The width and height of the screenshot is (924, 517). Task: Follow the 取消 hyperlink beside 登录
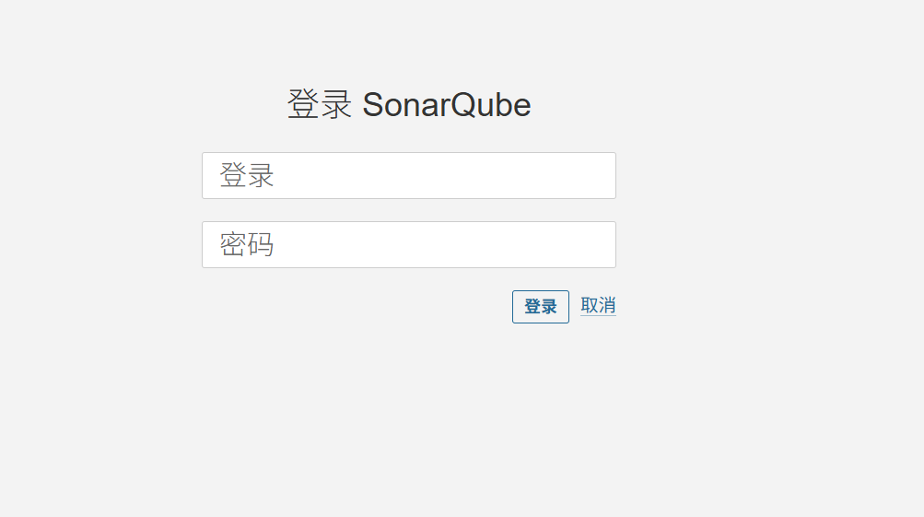[598, 306]
